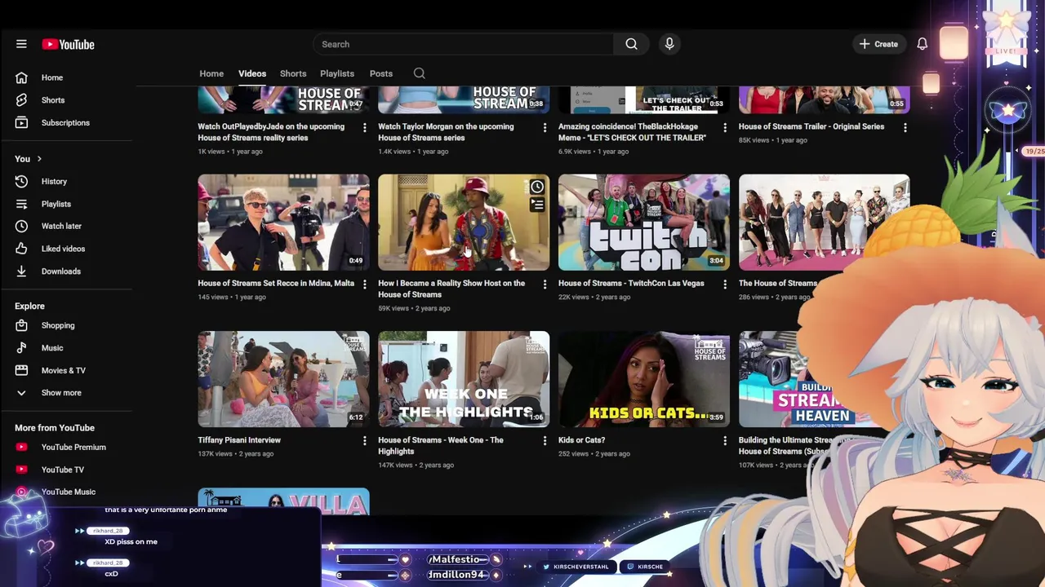Switch to the channel Home tab
The image size is (1045, 587).
click(x=211, y=73)
